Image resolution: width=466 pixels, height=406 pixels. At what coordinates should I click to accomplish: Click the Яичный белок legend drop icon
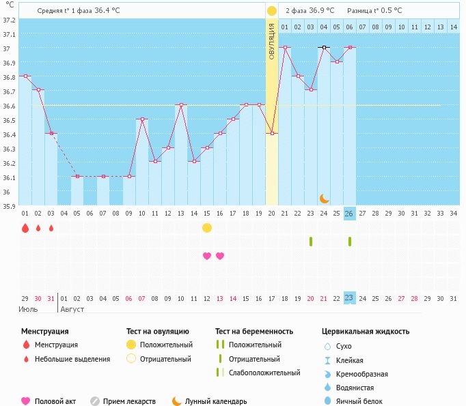click(x=327, y=401)
